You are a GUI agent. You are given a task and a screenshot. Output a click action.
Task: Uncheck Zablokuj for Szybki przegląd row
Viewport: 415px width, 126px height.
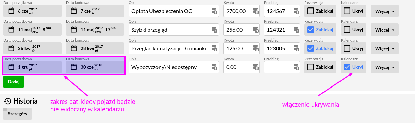pos(311,30)
